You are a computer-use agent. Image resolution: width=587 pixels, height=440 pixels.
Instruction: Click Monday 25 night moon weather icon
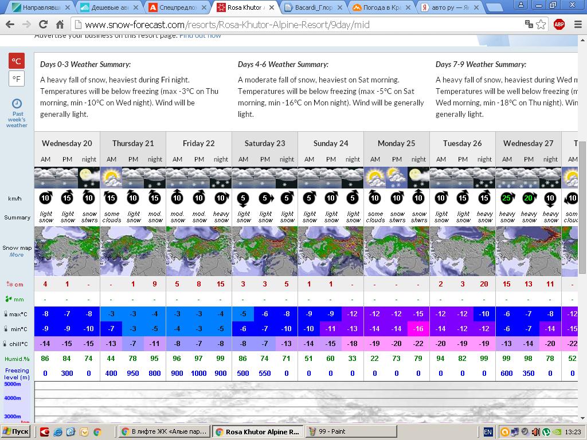coord(418,178)
